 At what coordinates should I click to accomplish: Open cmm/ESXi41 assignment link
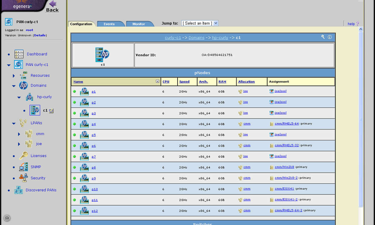click(284, 189)
